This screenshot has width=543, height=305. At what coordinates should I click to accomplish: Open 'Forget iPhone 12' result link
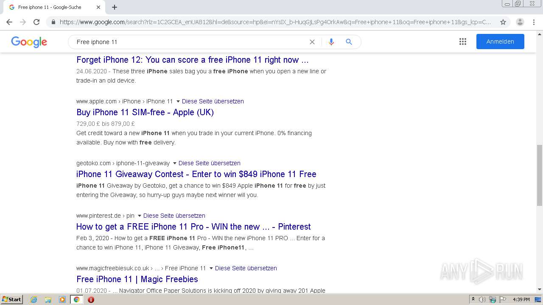click(193, 60)
